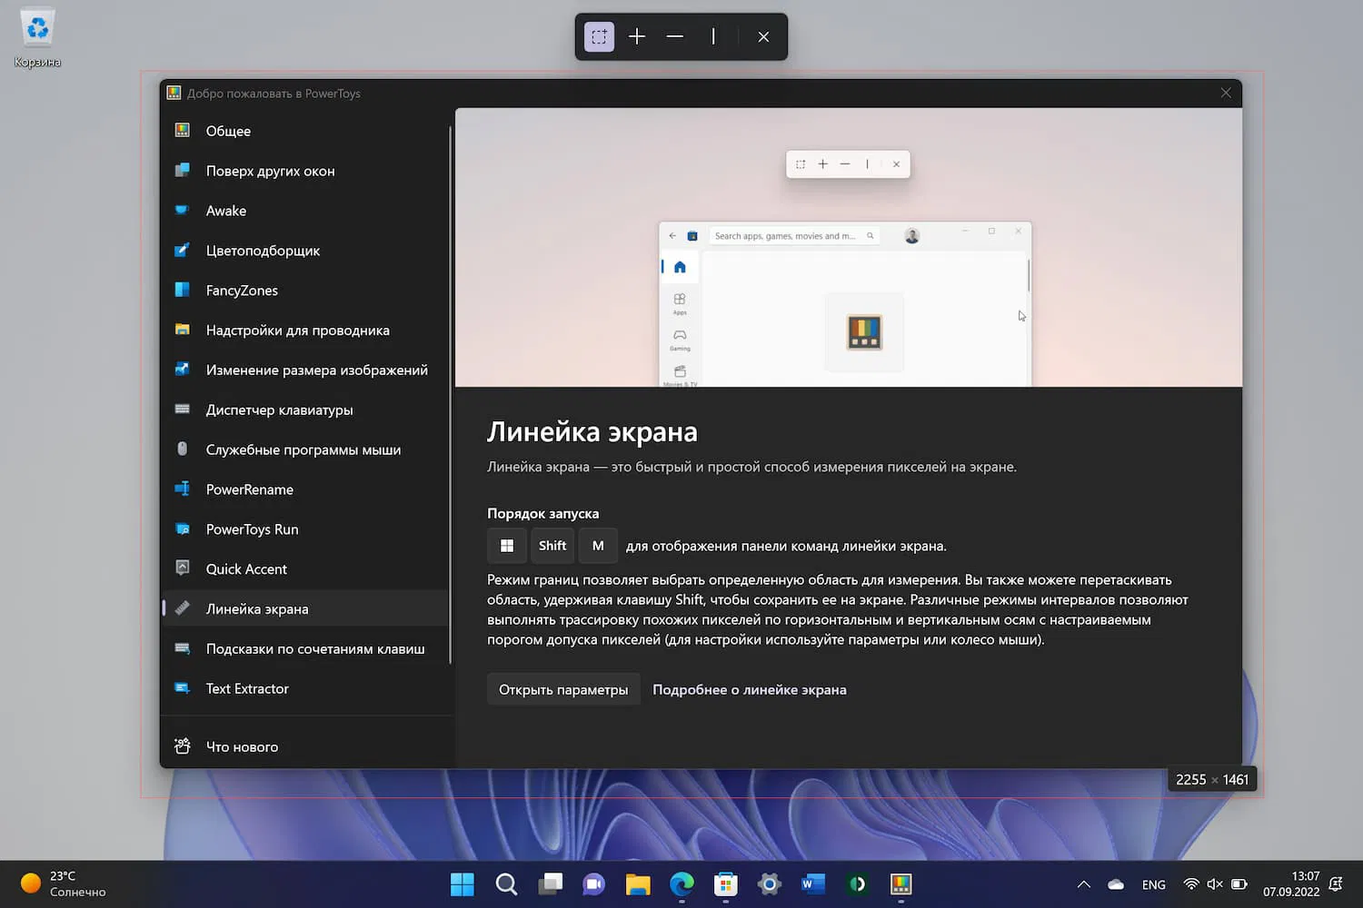
Task: Click the Поверх других окон icon
Action: [x=183, y=171]
